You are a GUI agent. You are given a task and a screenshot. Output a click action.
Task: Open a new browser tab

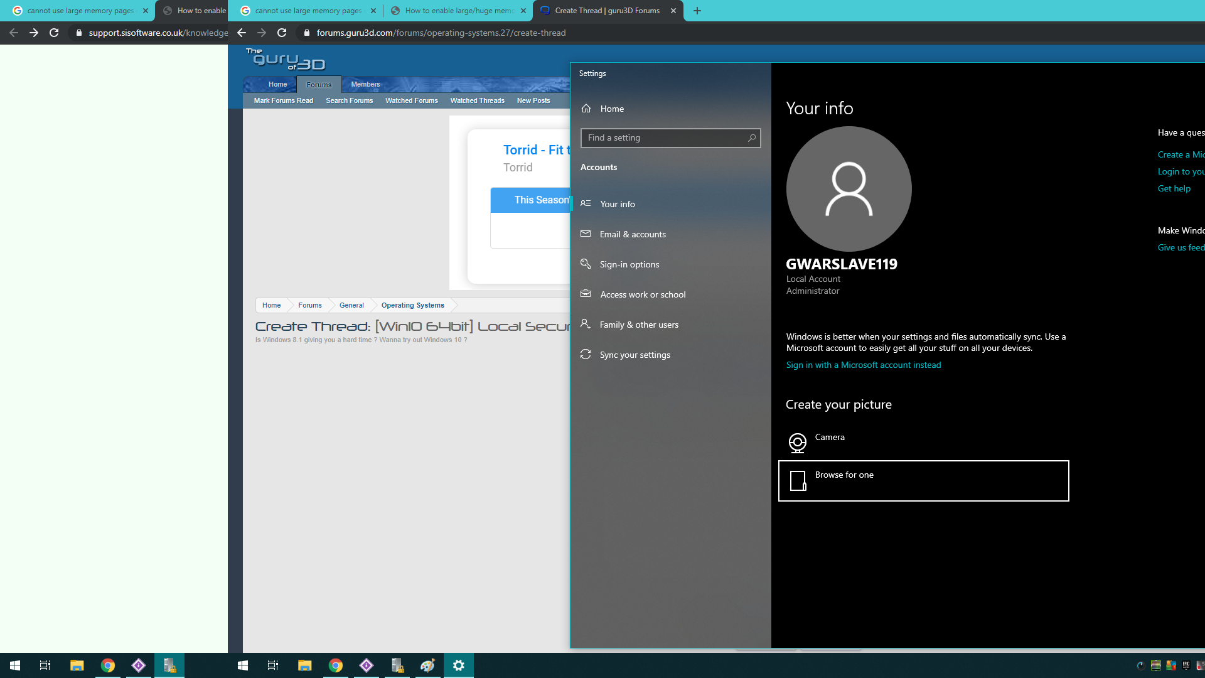tap(697, 11)
